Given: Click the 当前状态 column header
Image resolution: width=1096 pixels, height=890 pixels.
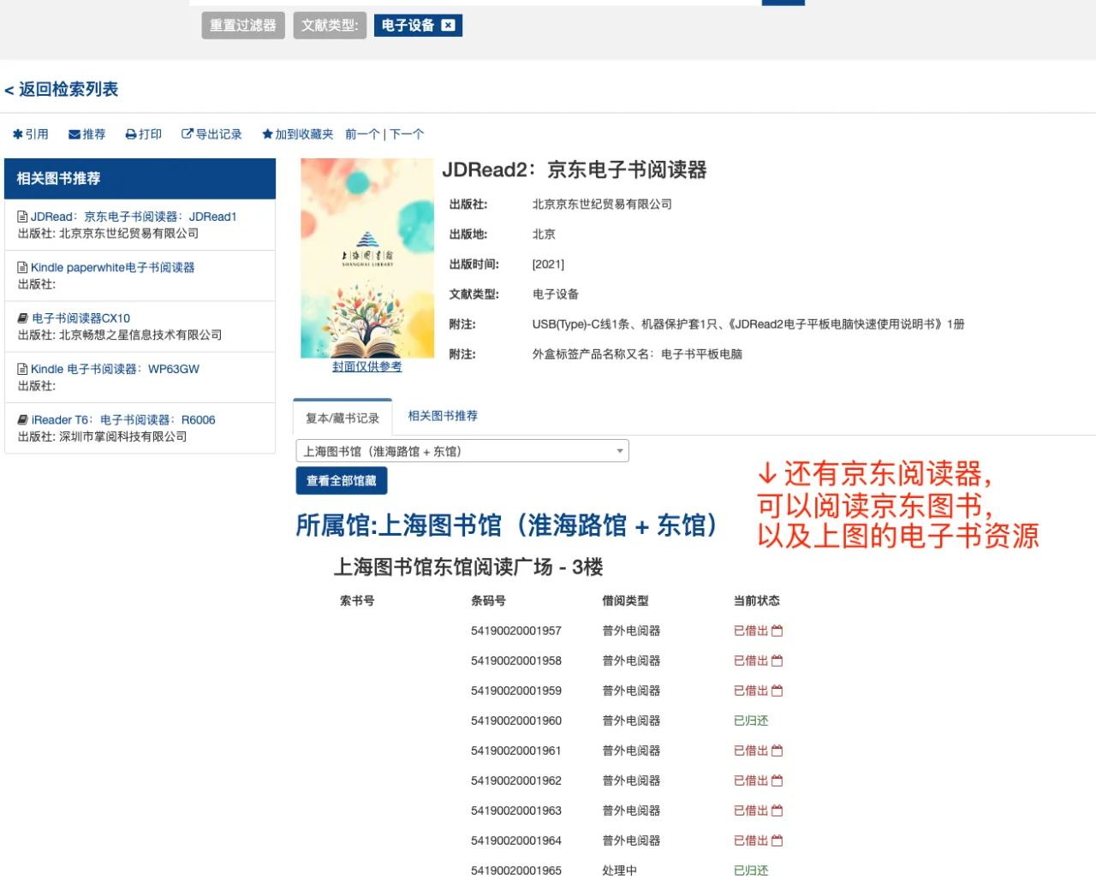Looking at the screenshot, I should pos(757,601).
